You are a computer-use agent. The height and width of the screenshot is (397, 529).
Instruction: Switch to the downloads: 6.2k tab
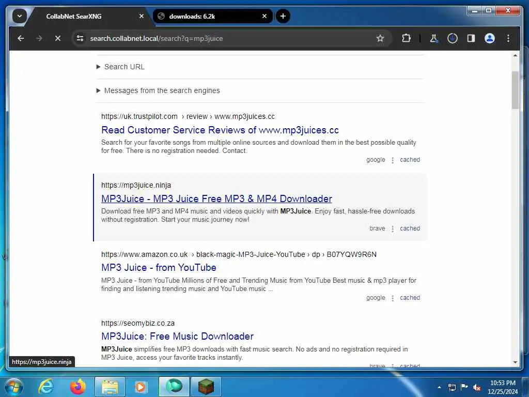pos(212,16)
